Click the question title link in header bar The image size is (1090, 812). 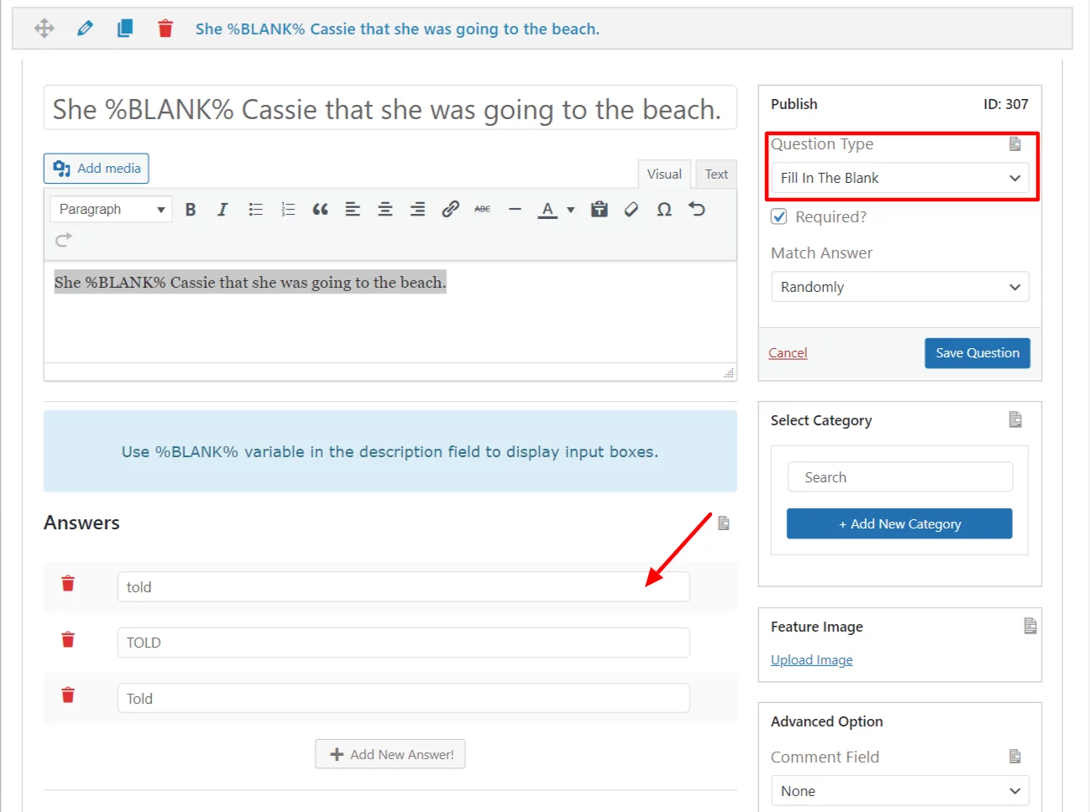click(x=397, y=29)
